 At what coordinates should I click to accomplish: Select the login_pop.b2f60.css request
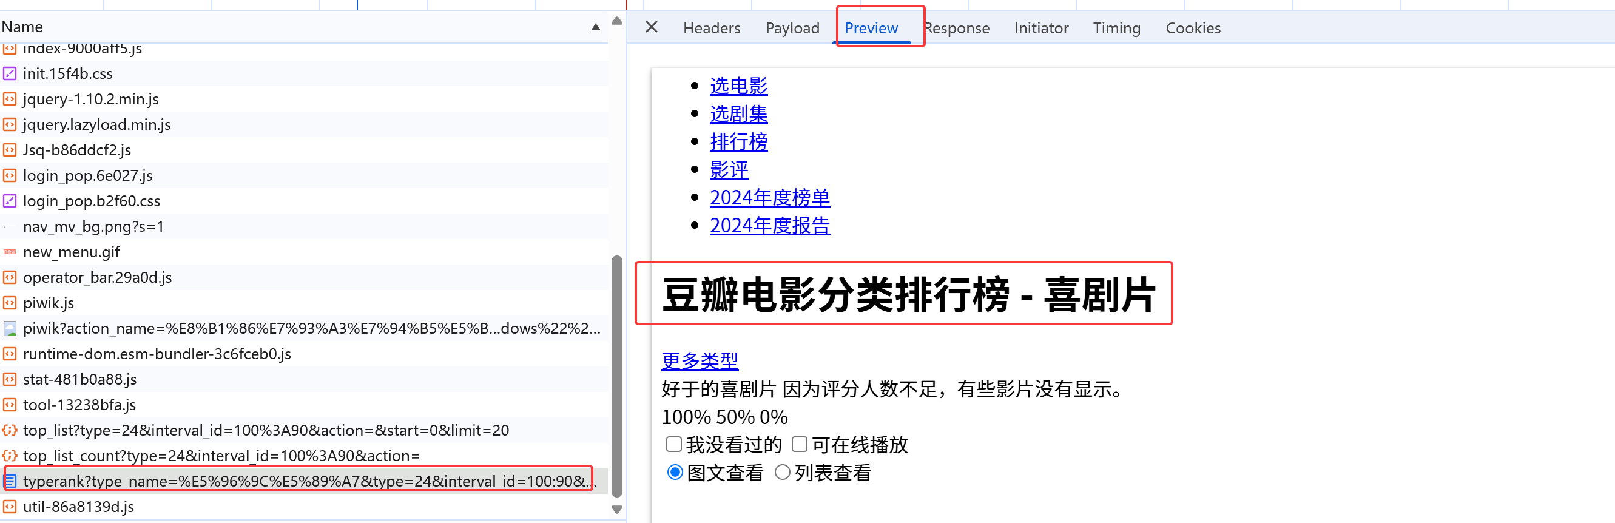point(304,201)
